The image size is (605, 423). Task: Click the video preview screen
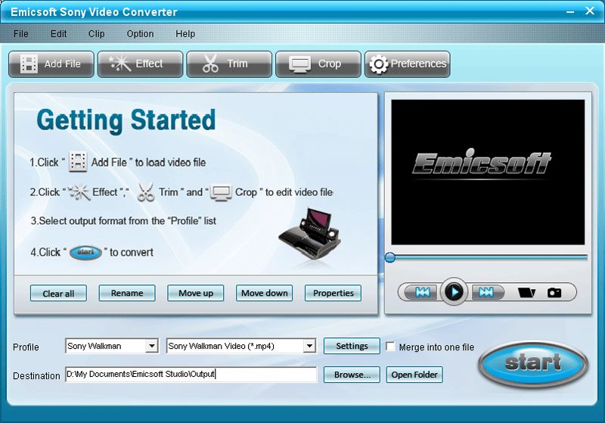(488, 172)
